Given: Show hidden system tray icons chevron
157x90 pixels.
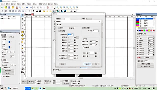Looking at the screenshot, I should [x=115, y=88].
